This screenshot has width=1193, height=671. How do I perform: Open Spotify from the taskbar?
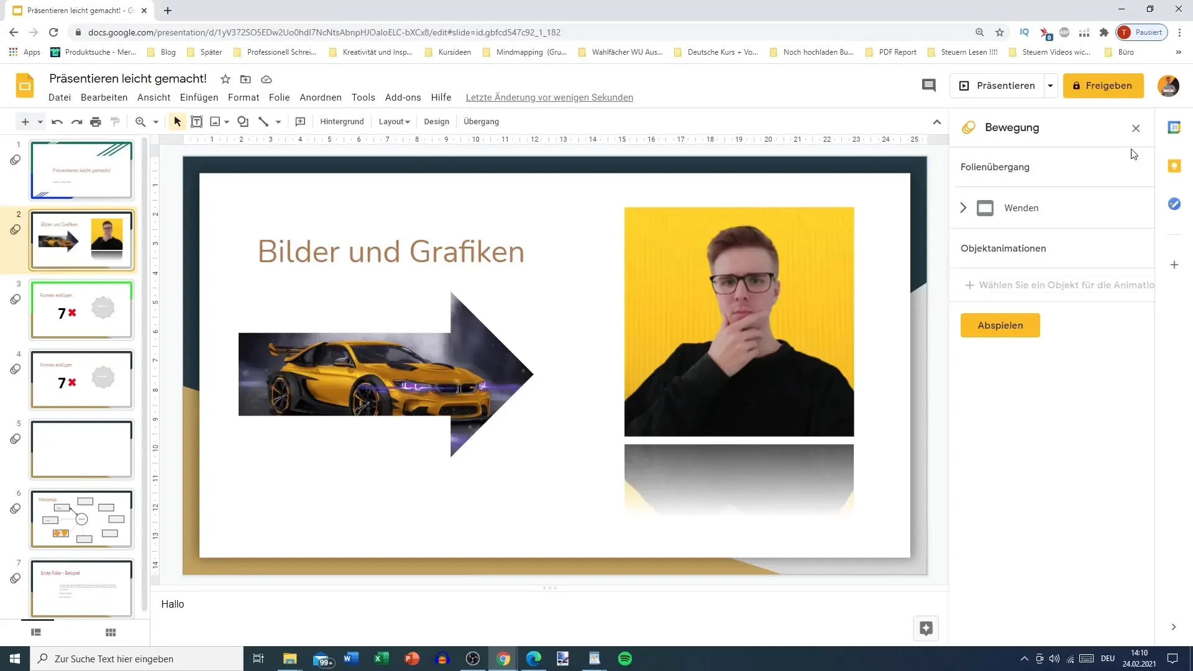tap(625, 659)
